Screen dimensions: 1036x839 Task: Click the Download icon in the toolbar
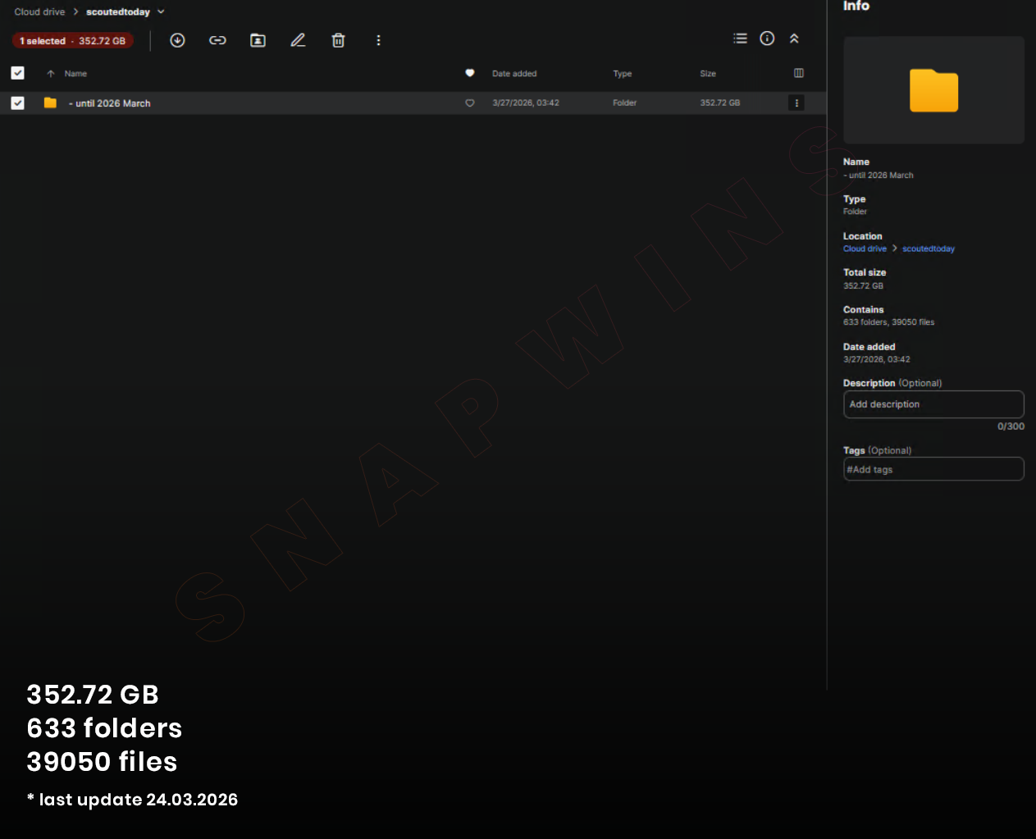[x=177, y=40]
